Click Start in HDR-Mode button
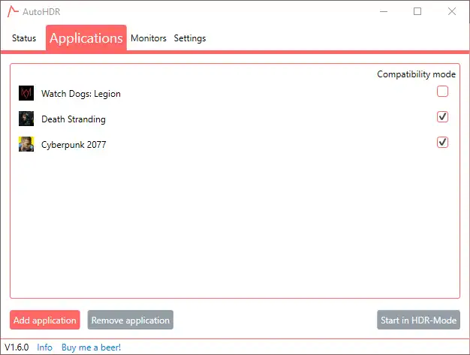Image resolution: width=470 pixels, height=355 pixels. tap(418, 320)
